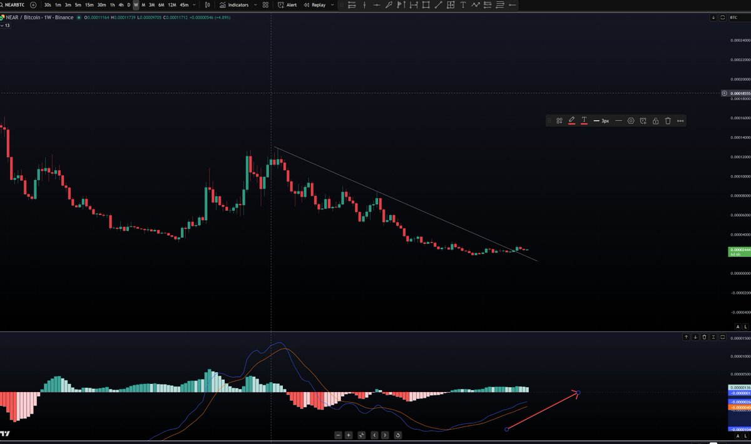Viewport: 751px width, 444px height.
Task: Select the horizontal line drawing tool
Action: [x=376, y=4]
